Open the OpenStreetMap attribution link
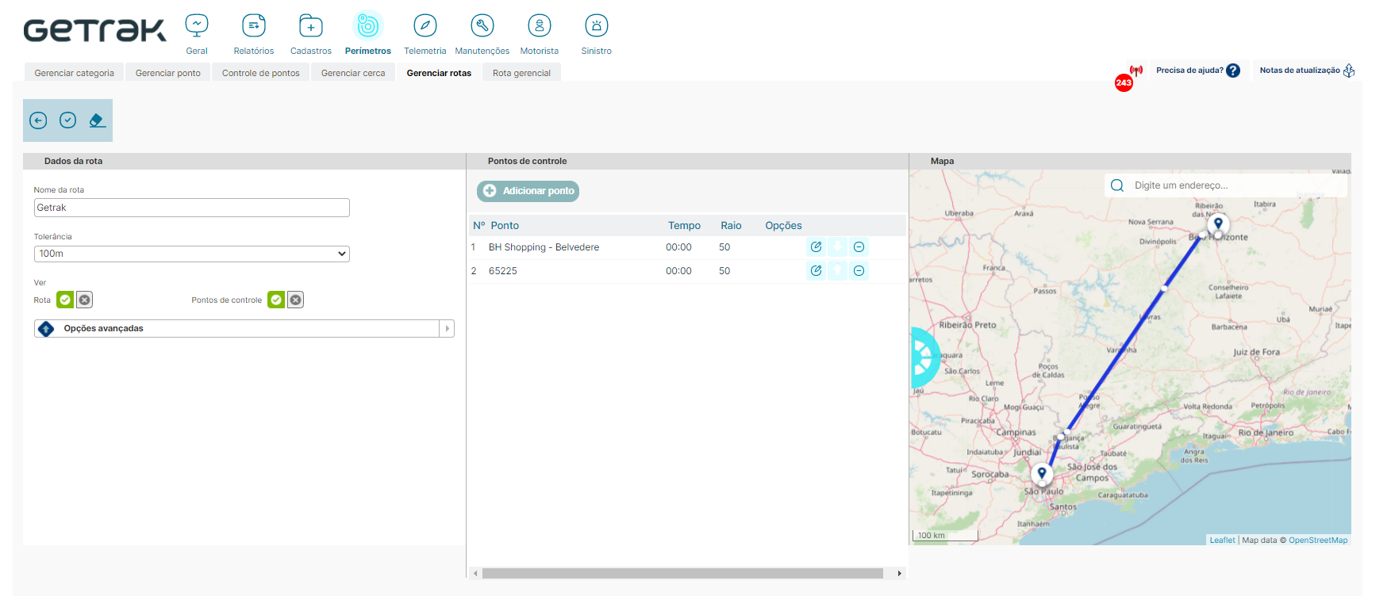1391x615 pixels. (x=1318, y=541)
